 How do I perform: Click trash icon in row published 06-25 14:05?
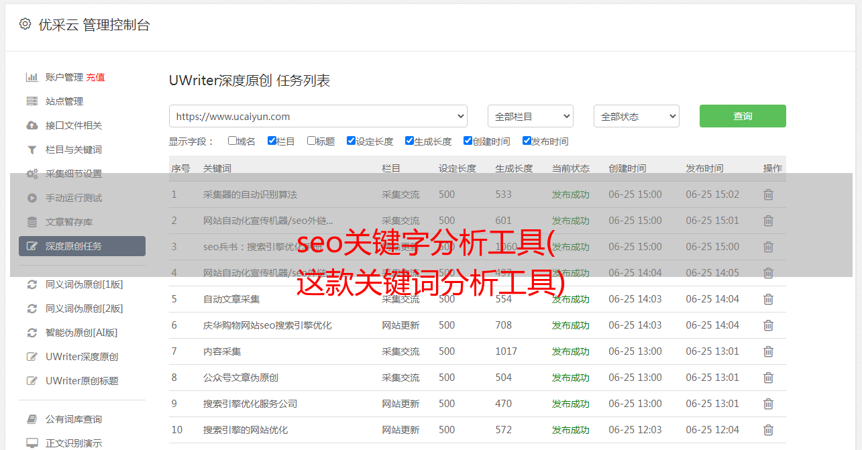(x=769, y=273)
